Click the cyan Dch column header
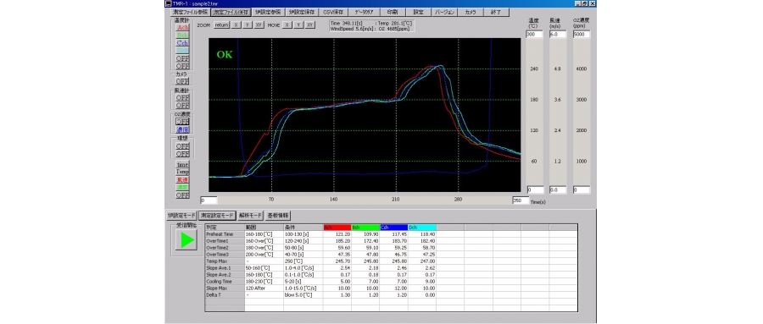Screen dimensions: 763x324 coord(422,227)
